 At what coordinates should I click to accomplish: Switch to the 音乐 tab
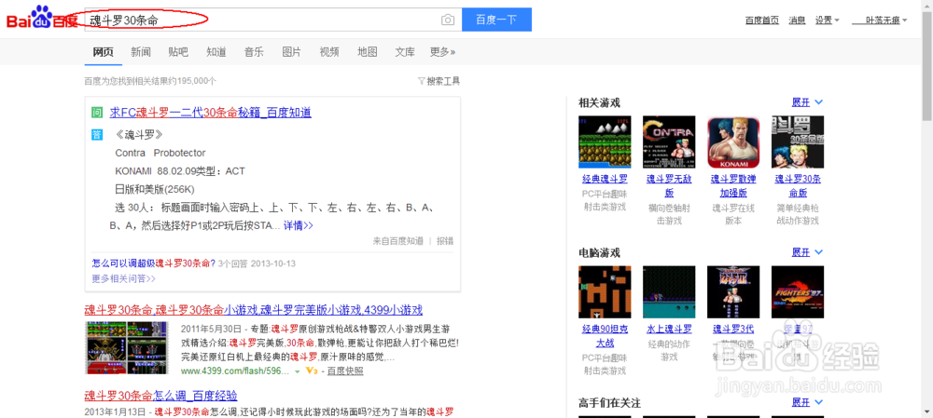(254, 52)
